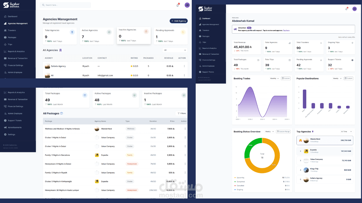Viewport: 362px width, 203px height.
Task: Click the Support Tickets card help icon
Action: [x=352, y=60]
